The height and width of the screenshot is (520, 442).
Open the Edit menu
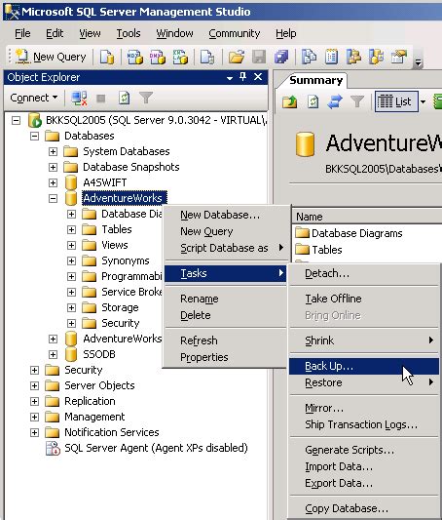(x=55, y=33)
